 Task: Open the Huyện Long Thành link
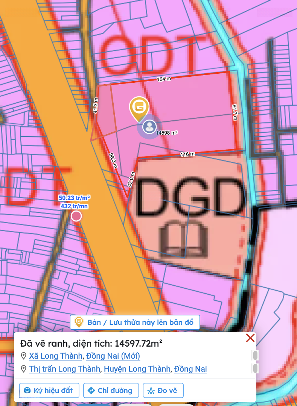(137, 369)
